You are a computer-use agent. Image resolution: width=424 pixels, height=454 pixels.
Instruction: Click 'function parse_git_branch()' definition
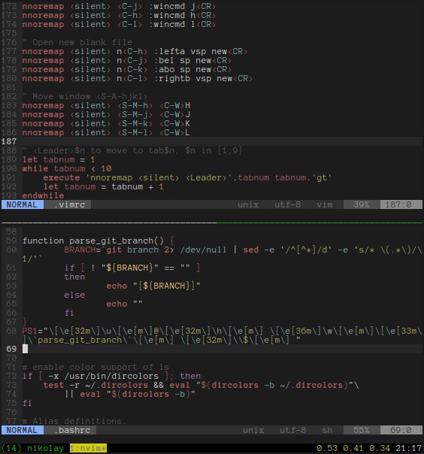(93, 241)
